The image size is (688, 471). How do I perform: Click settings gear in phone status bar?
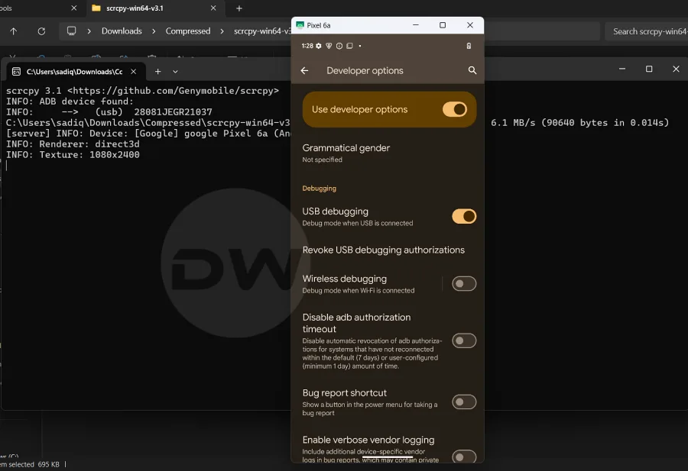click(319, 46)
